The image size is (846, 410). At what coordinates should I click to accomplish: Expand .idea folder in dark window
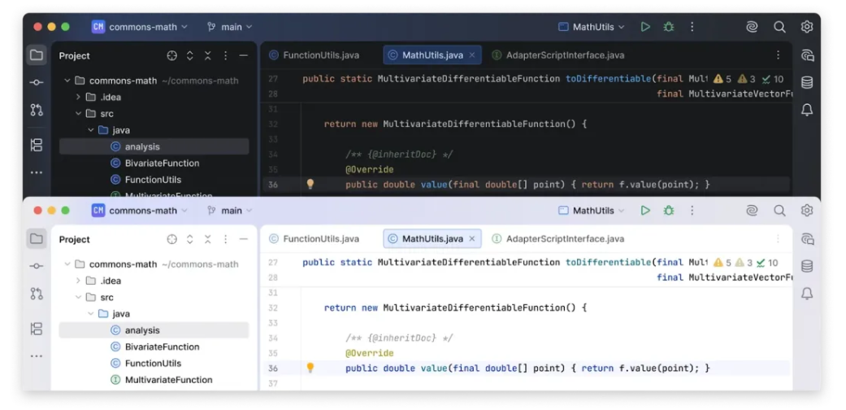pos(78,98)
